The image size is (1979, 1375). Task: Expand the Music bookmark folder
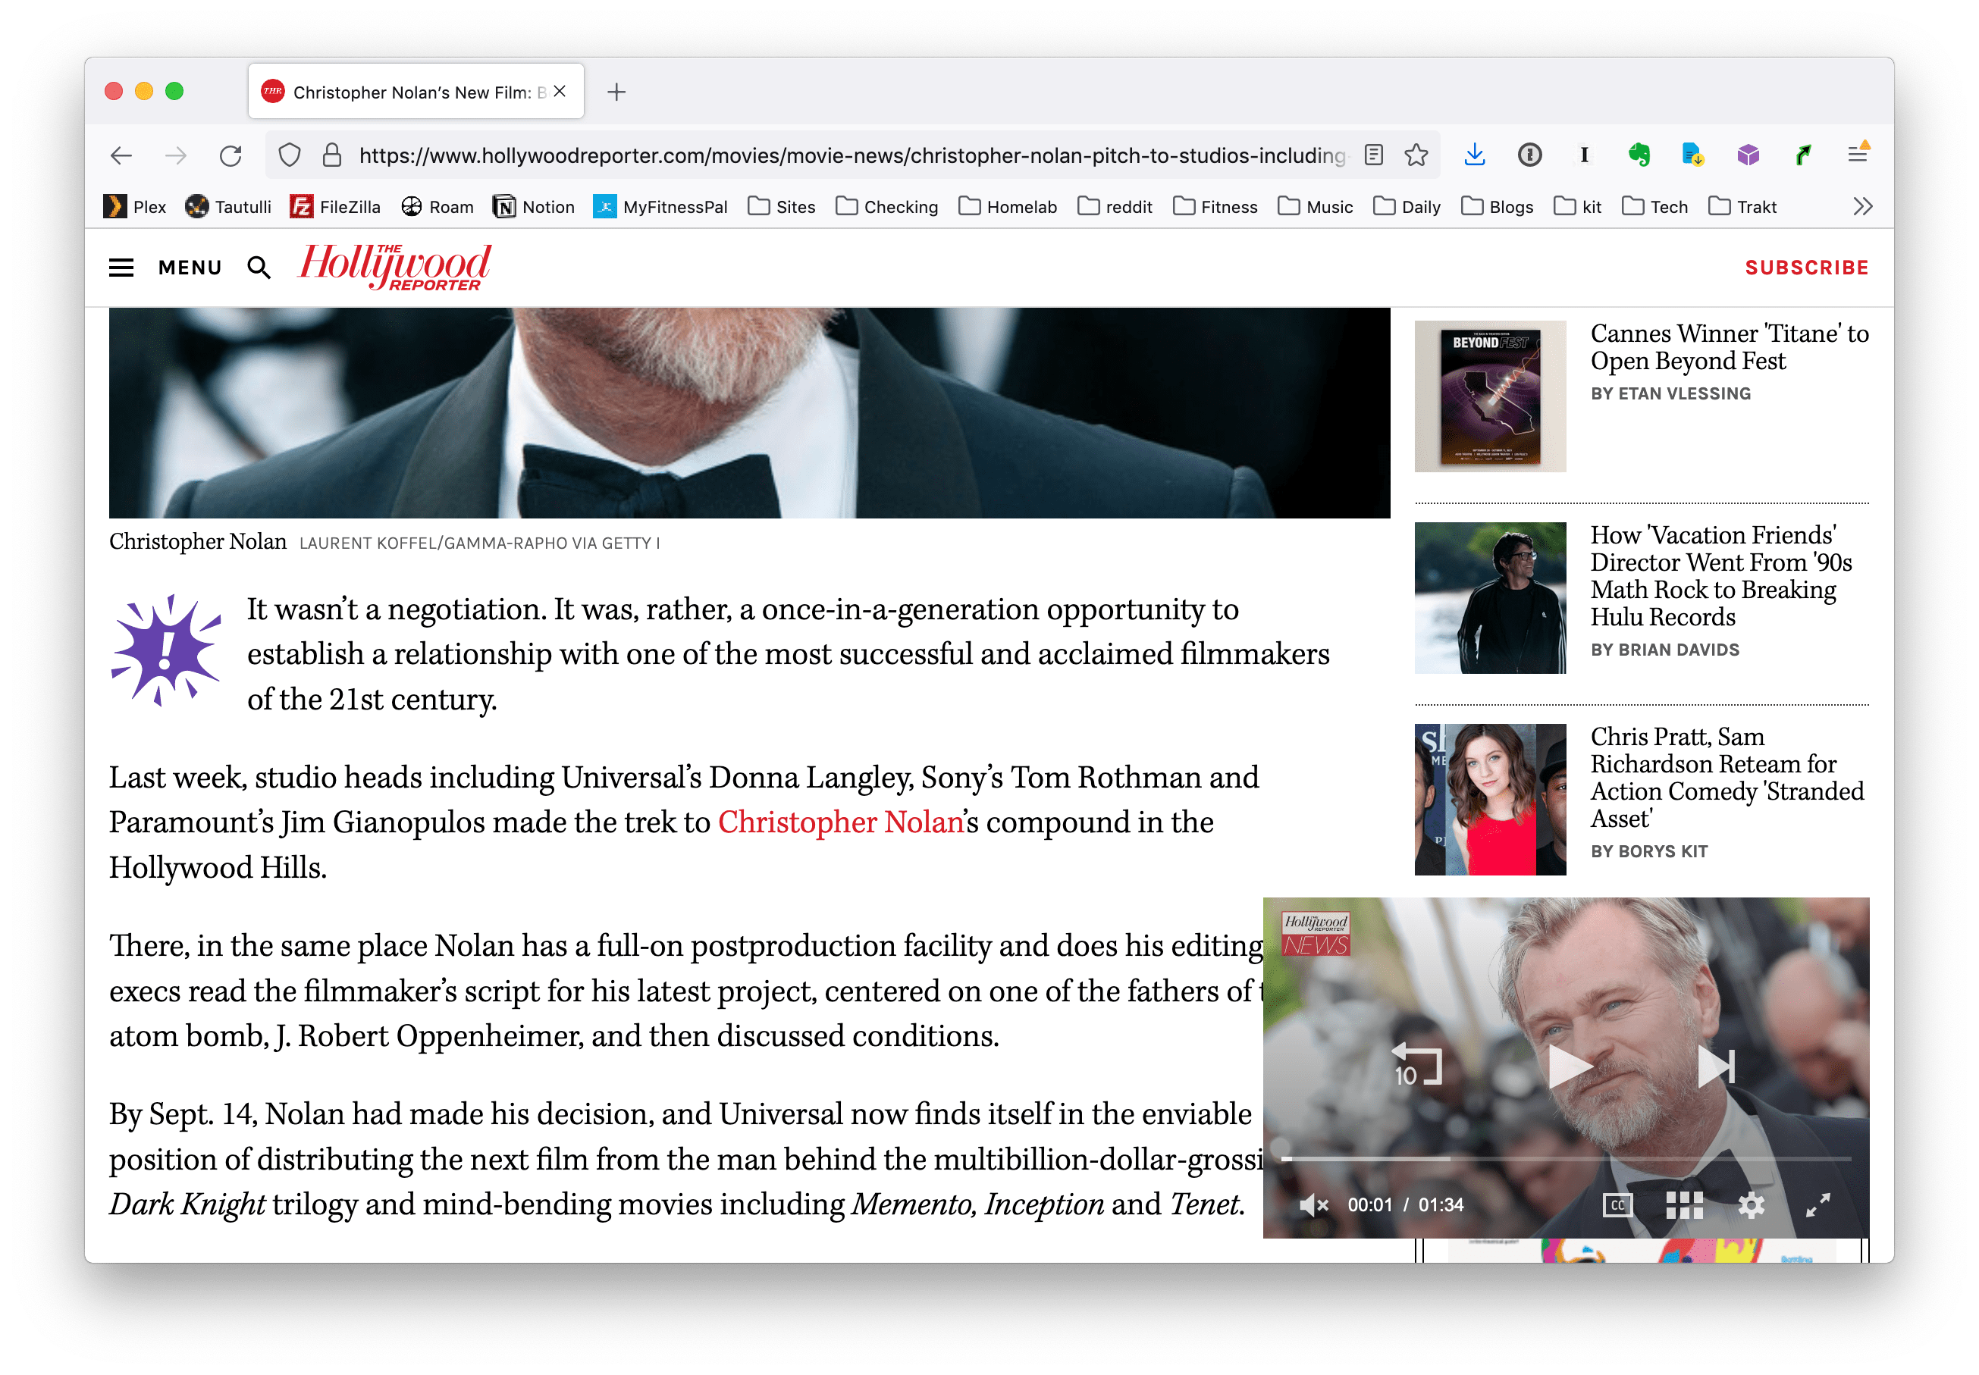[x=1315, y=207]
